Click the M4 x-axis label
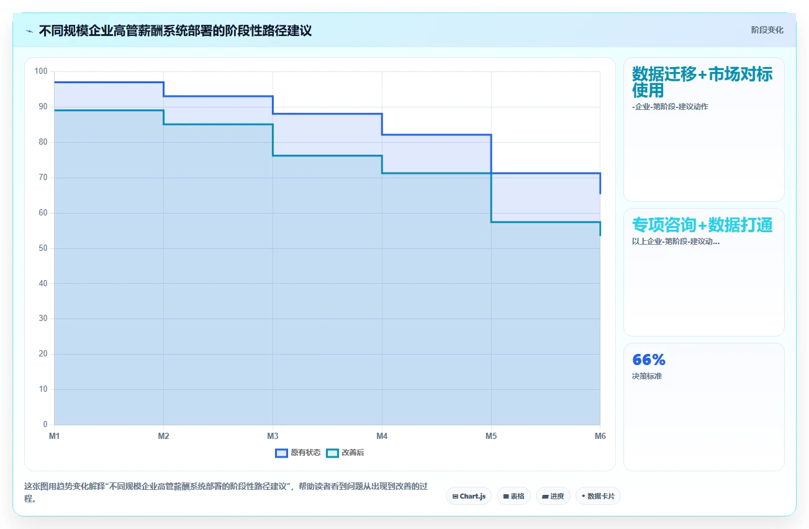 tap(382, 436)
